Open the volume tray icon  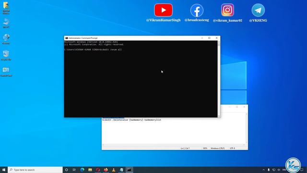click(x=279, y=170)
